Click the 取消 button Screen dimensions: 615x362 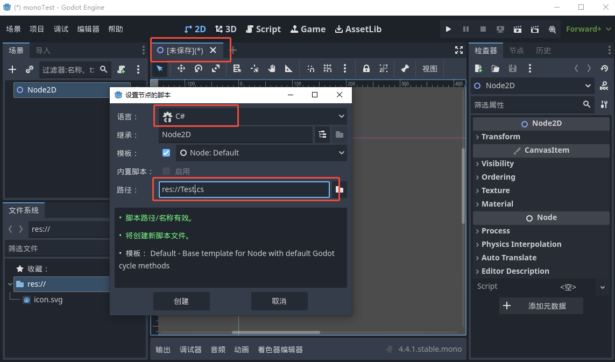click(x=279, y=301)
